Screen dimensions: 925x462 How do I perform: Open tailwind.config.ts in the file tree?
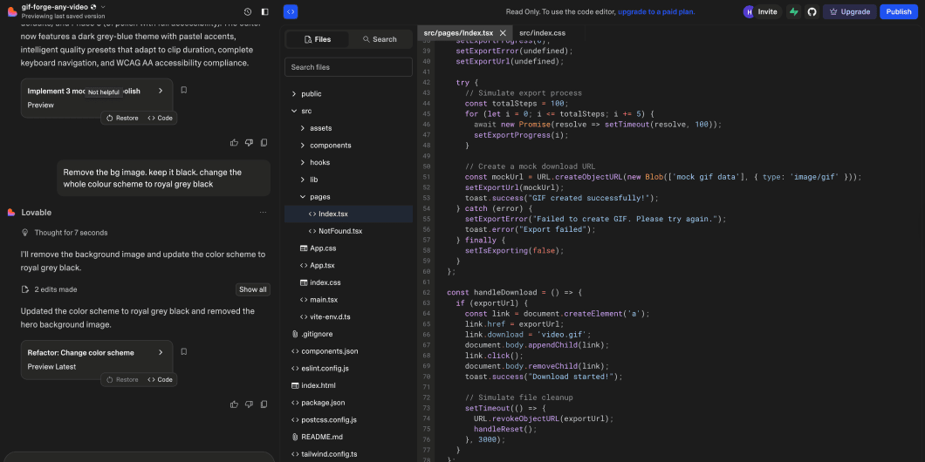329,454
